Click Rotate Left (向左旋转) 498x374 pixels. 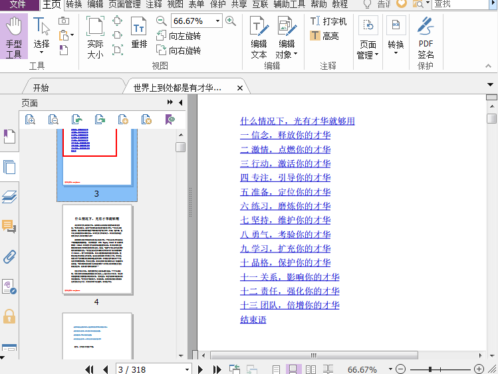pos(178,36)
